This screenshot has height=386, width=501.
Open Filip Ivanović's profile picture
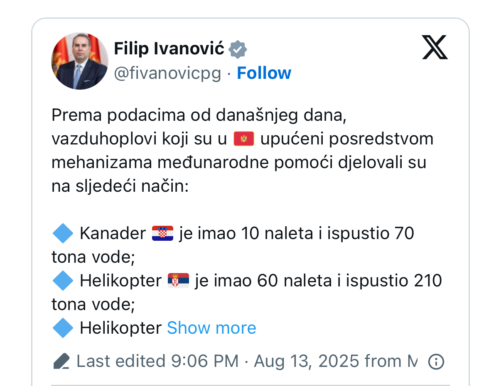point(79,61)
